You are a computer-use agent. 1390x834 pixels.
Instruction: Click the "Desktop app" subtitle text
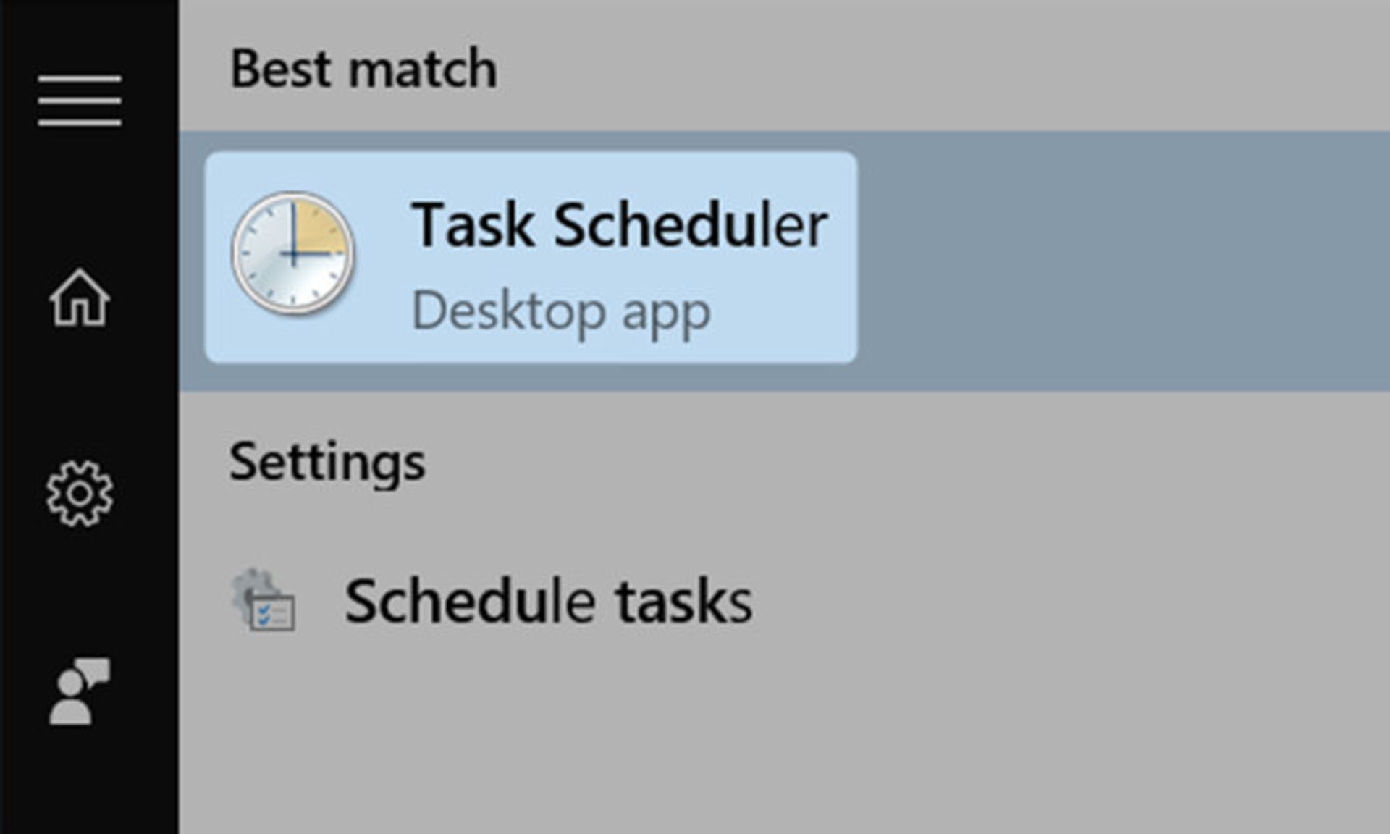point(561,311)
